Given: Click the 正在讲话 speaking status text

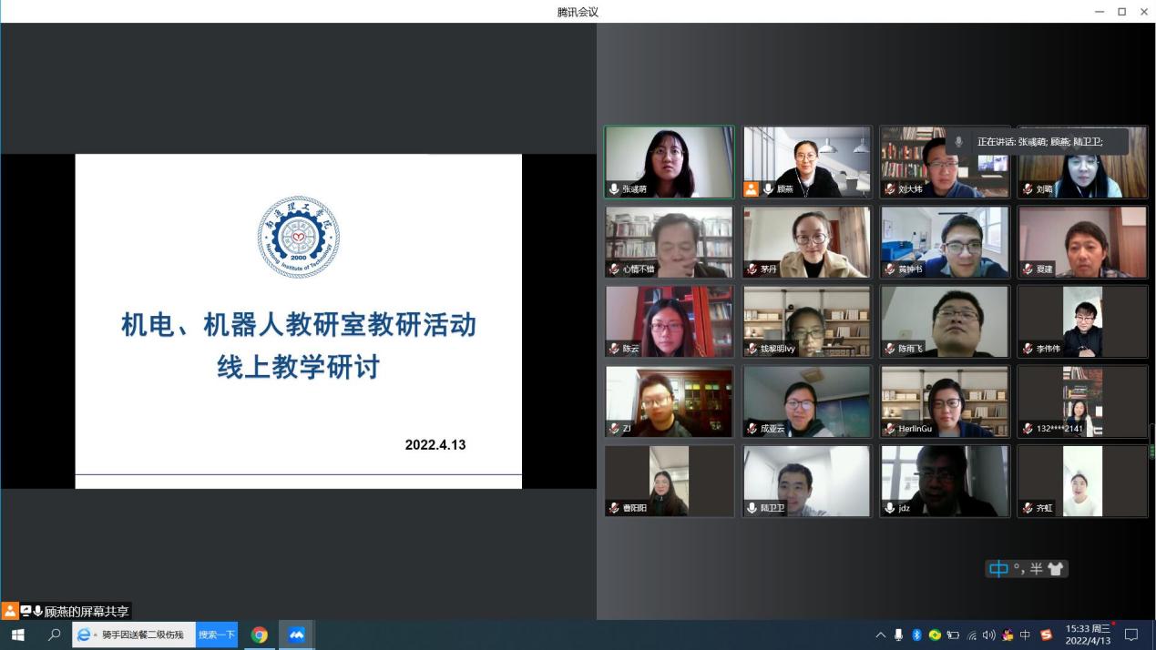Looking at the screenshot, I should [1039, 142].
